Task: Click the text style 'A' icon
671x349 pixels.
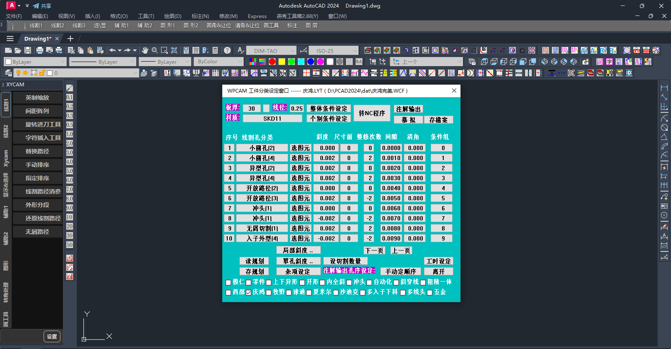Action: click(x=240, y=50)
